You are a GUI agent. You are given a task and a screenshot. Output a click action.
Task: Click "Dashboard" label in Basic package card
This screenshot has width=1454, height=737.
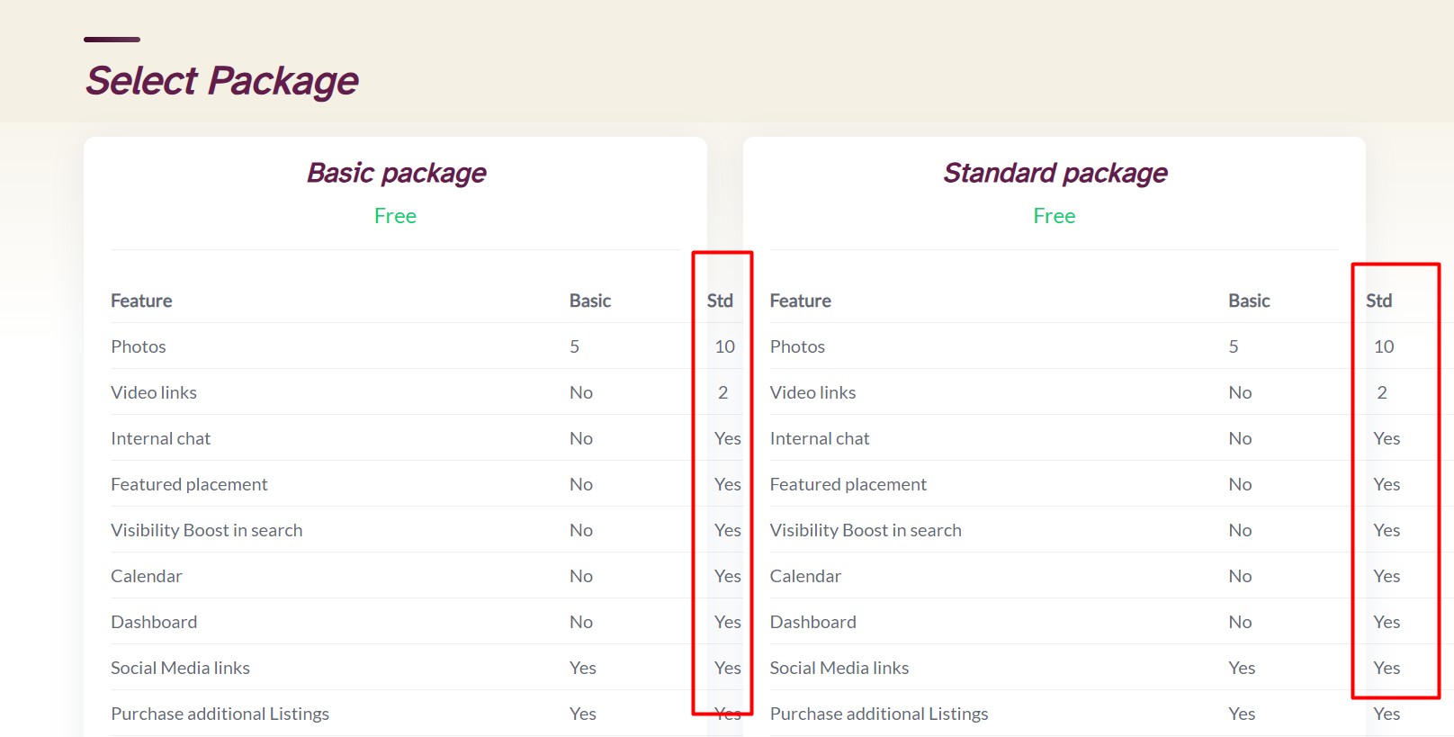pyautogui.click(x=154, y=622)
